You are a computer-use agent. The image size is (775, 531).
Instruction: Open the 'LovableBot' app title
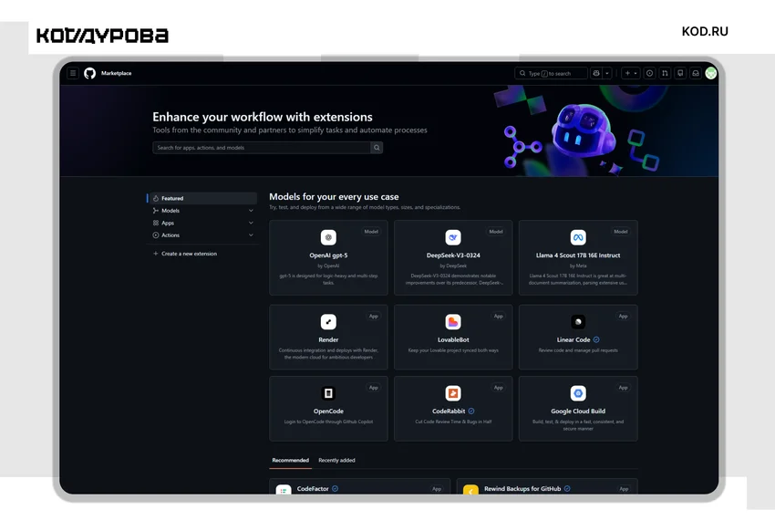pyautogui.click(x=453, y=340)
